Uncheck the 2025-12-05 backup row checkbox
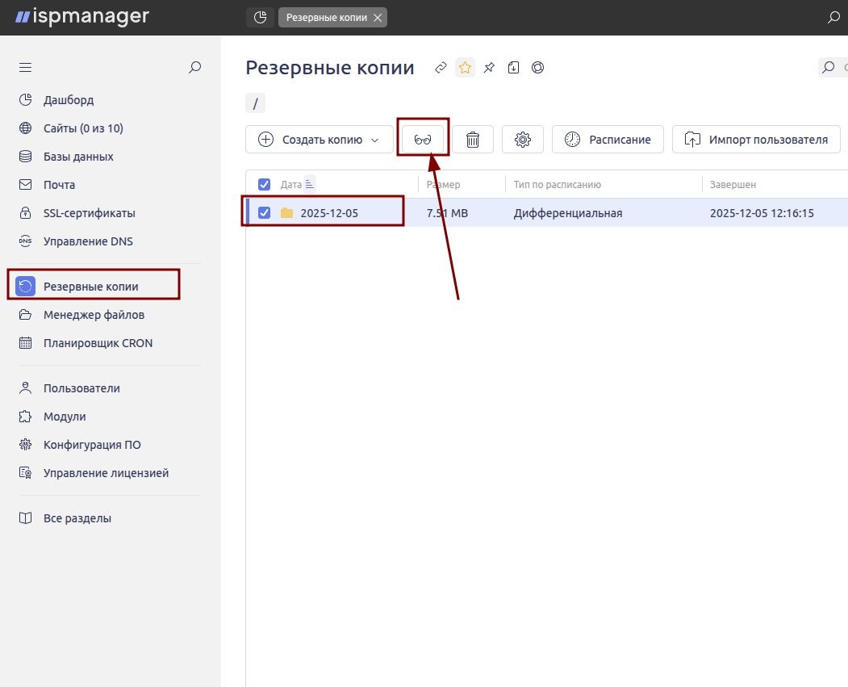The image size is (848, 687). [x=264, y=212]
